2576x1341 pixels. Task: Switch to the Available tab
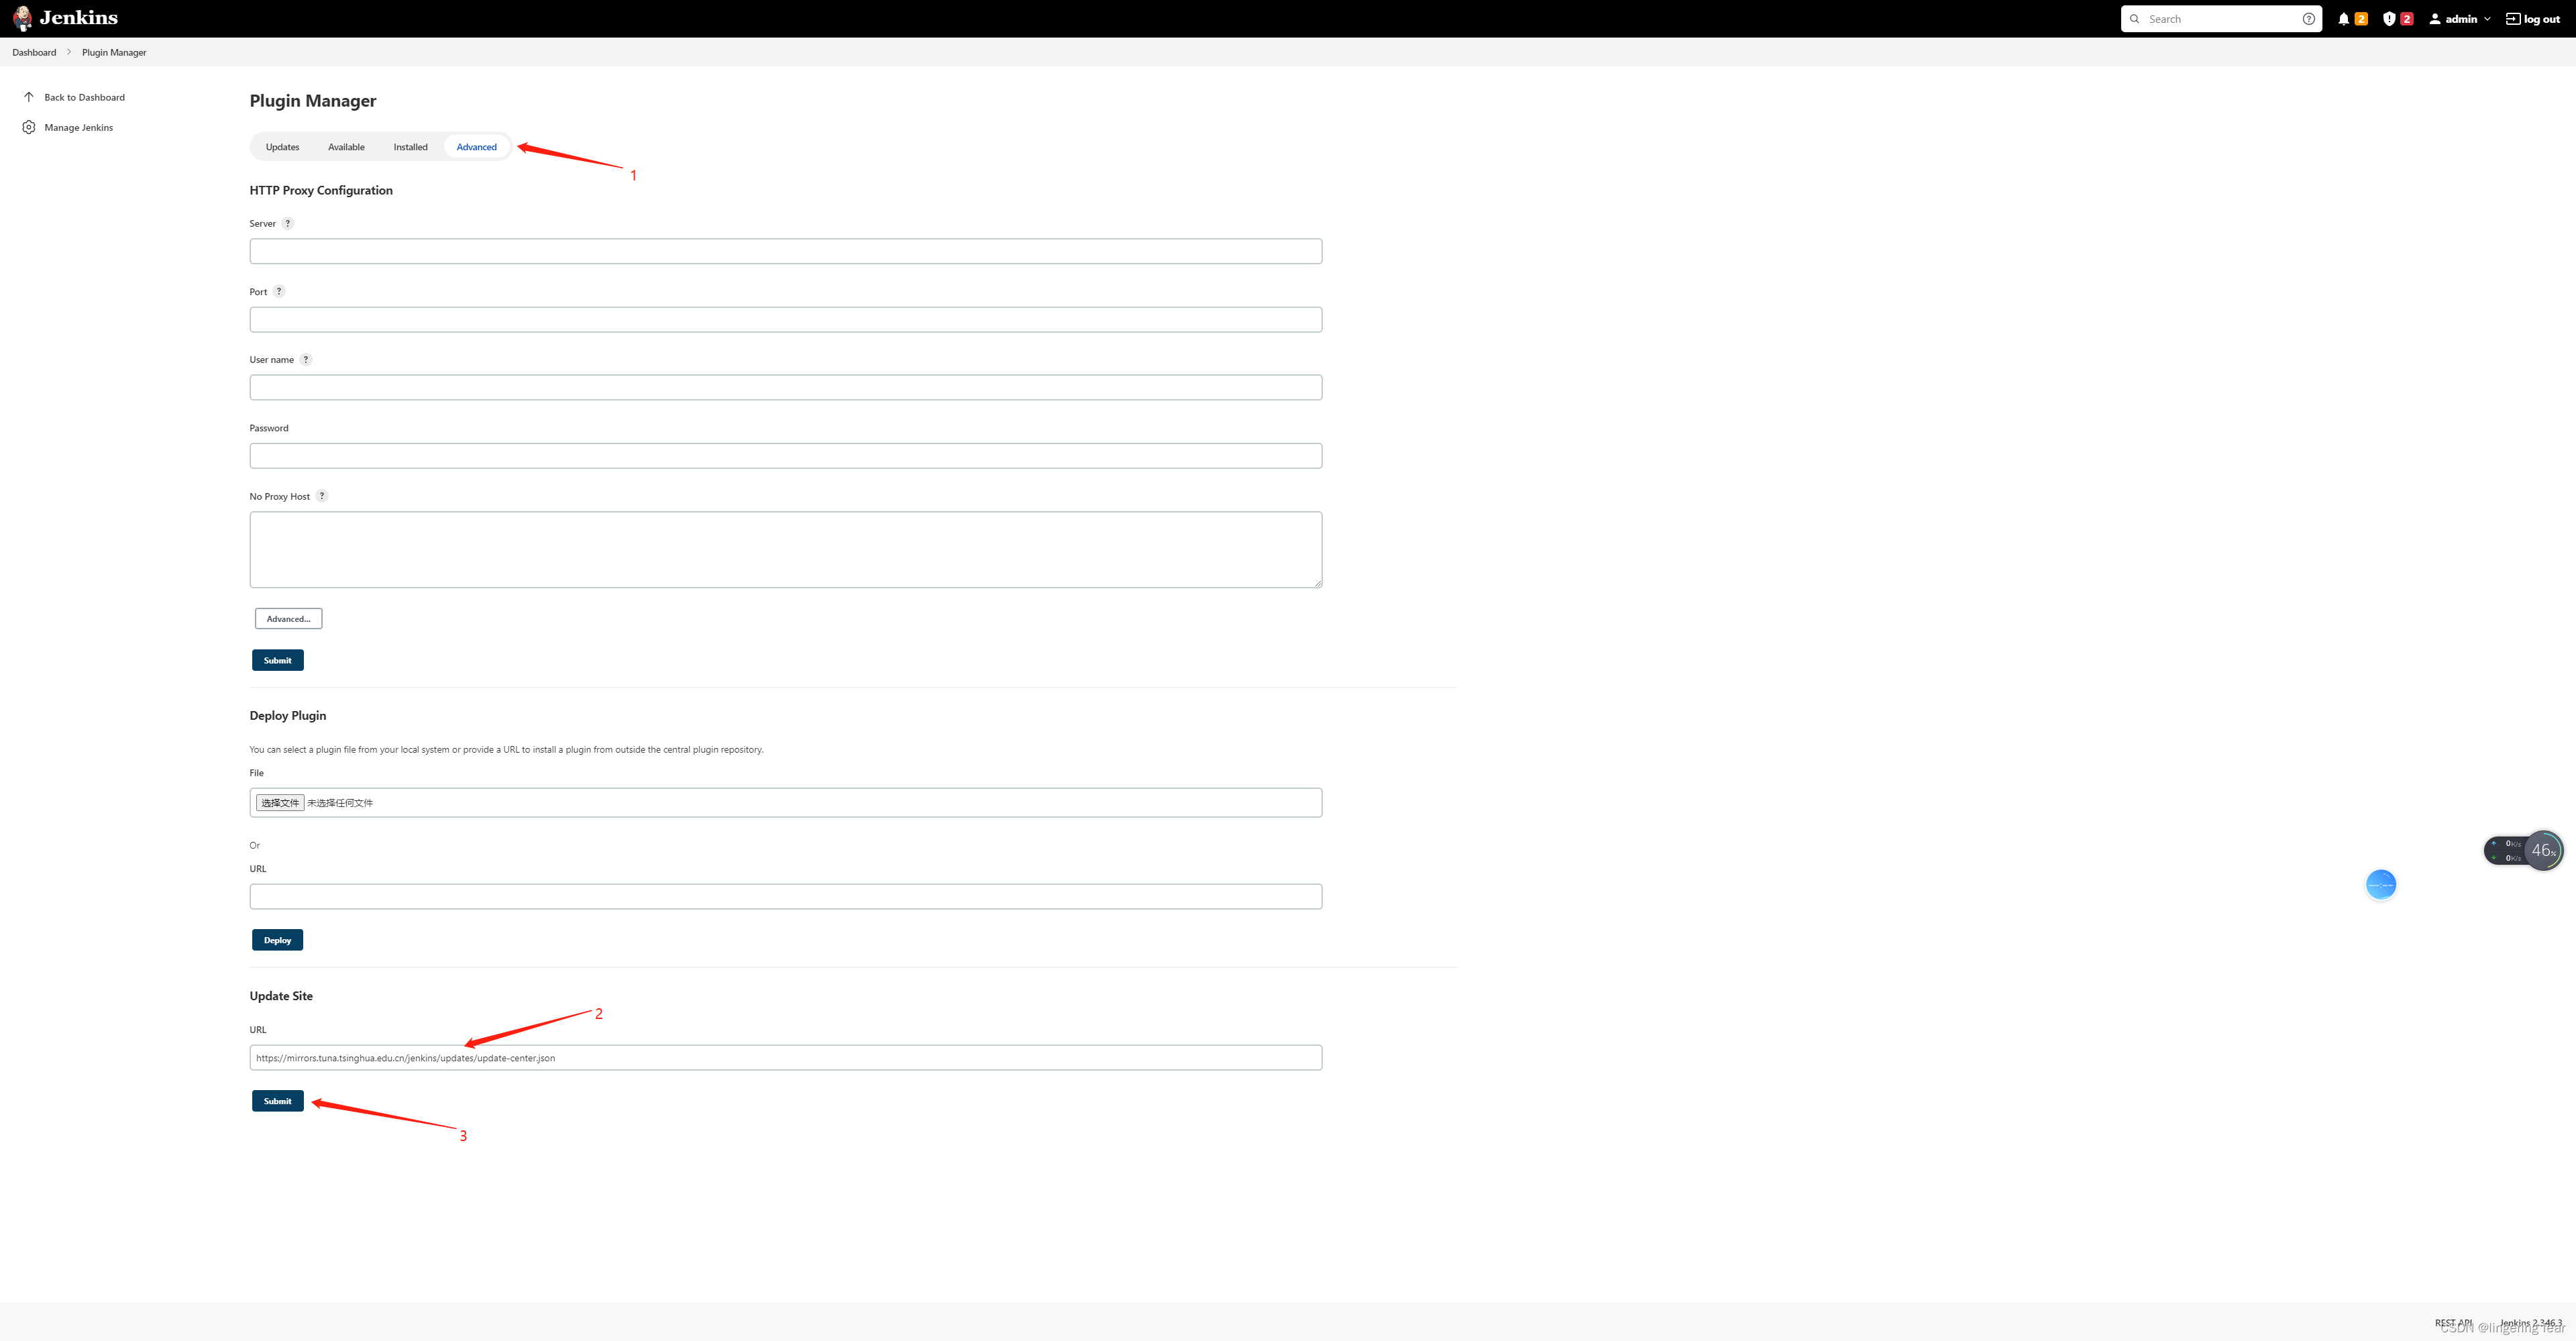(x=346, y=146)
